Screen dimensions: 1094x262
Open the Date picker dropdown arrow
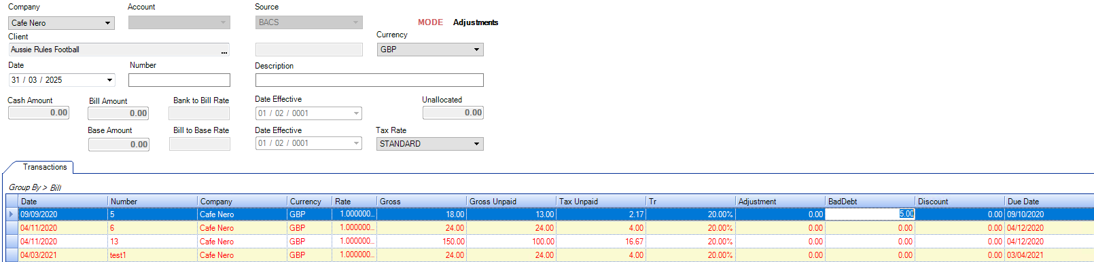(109, 80)
